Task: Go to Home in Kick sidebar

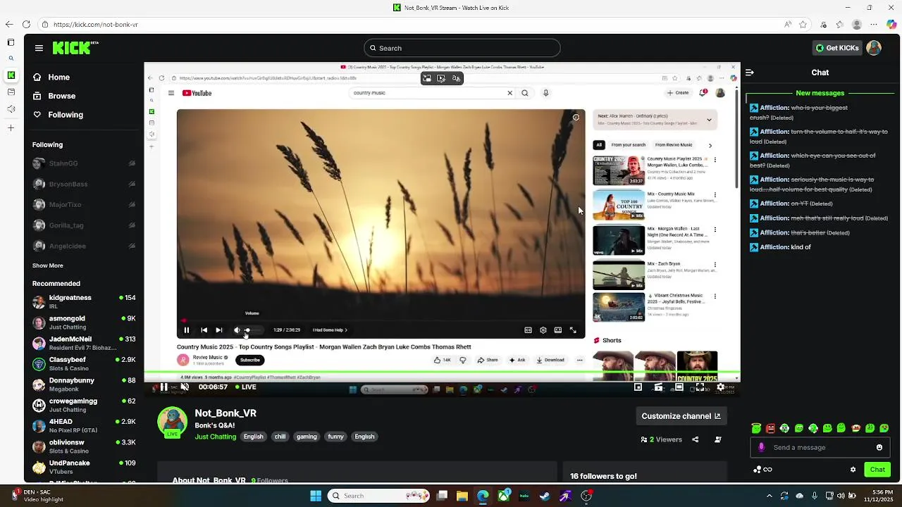Action: coord(51,77)
